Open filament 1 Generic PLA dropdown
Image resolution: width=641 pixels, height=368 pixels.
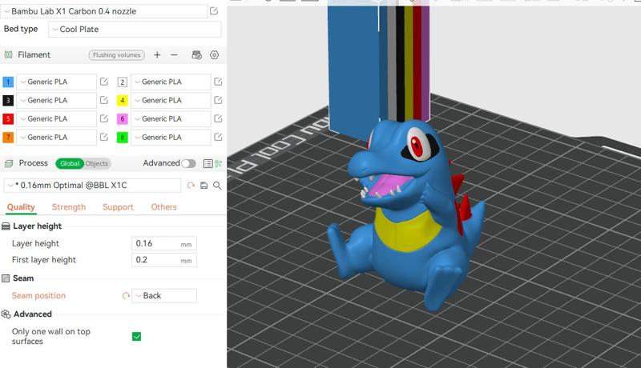coord(56,82)
